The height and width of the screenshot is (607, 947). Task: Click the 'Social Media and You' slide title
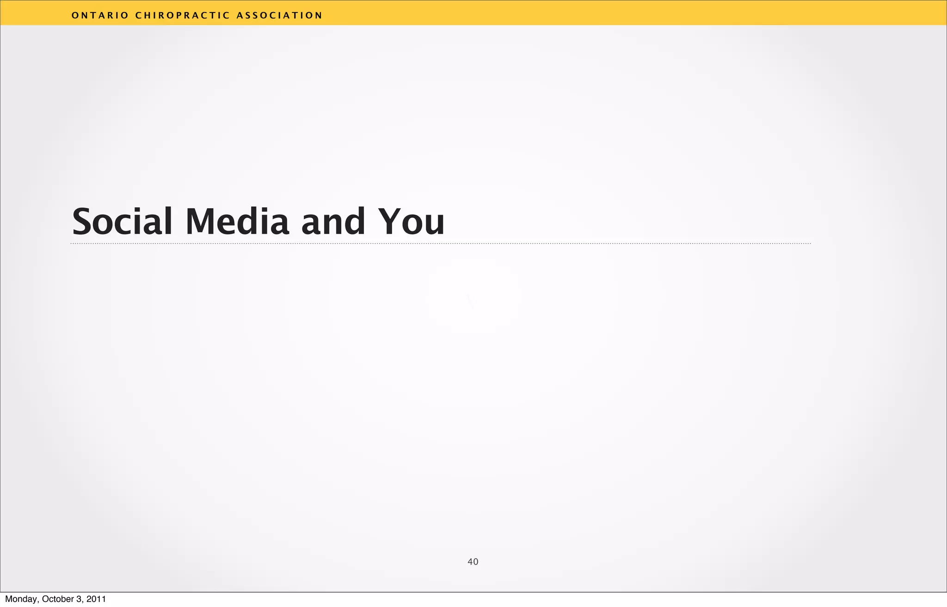[x=258, y=222]
